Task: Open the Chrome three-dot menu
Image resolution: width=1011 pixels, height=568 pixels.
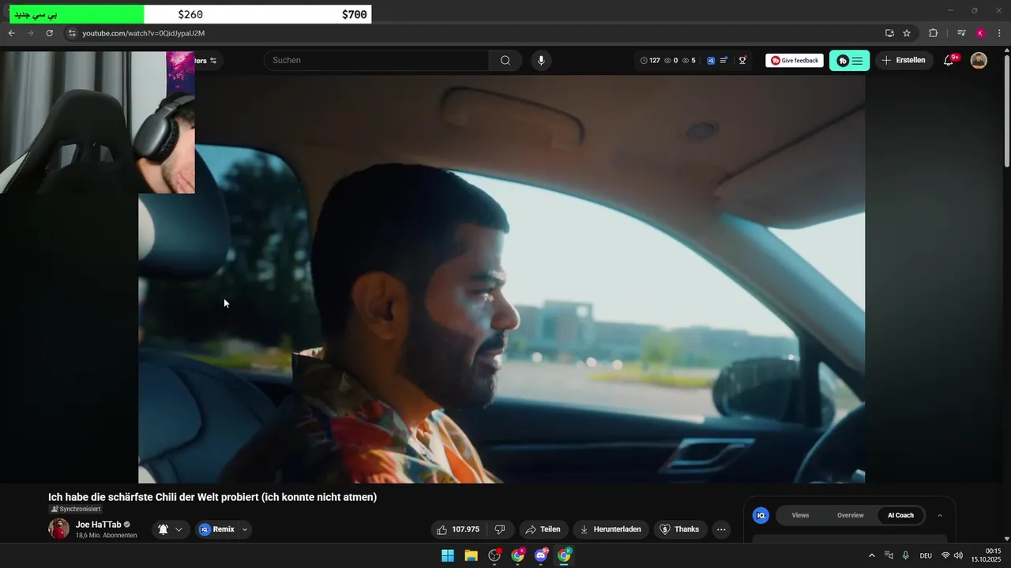Action: click(x=999, y=33)
